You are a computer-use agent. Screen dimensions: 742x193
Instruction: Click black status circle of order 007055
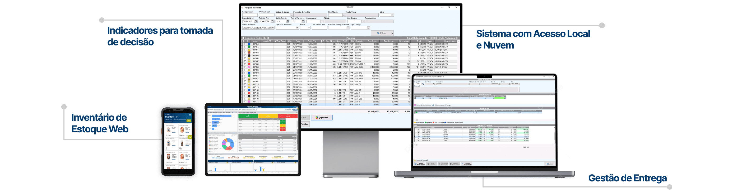tap(249, 55)
